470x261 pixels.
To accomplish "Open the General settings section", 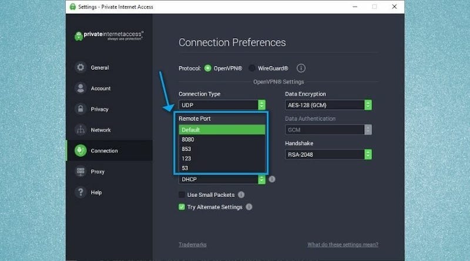I will coord(109,68).
